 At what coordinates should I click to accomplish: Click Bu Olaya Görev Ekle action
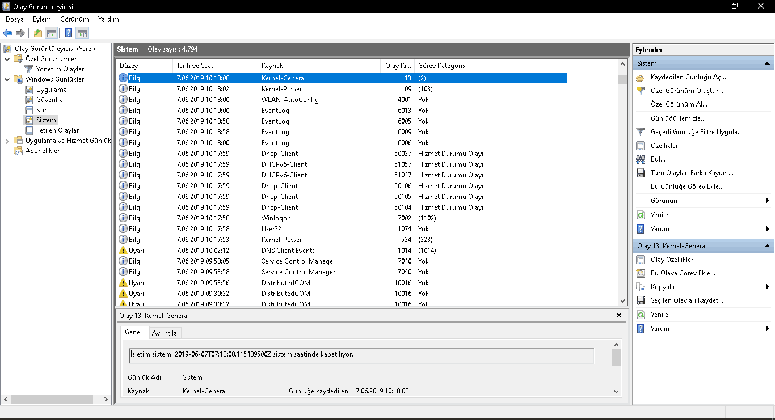(x=683, y=273)
